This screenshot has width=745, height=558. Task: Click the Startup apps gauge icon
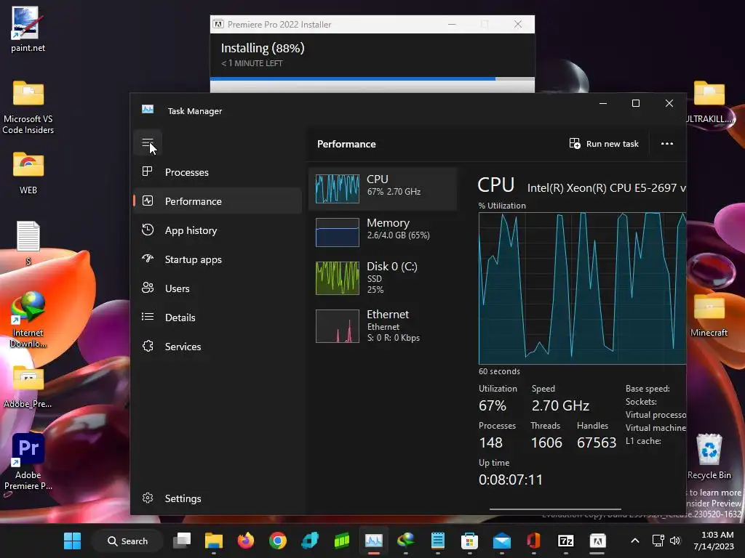pyautogui.click(x=148, y=259)
